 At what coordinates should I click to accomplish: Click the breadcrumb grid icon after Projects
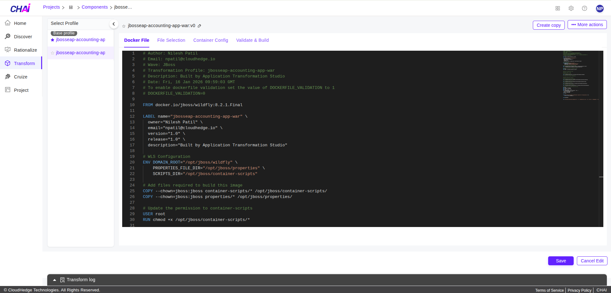pos(71,7)
